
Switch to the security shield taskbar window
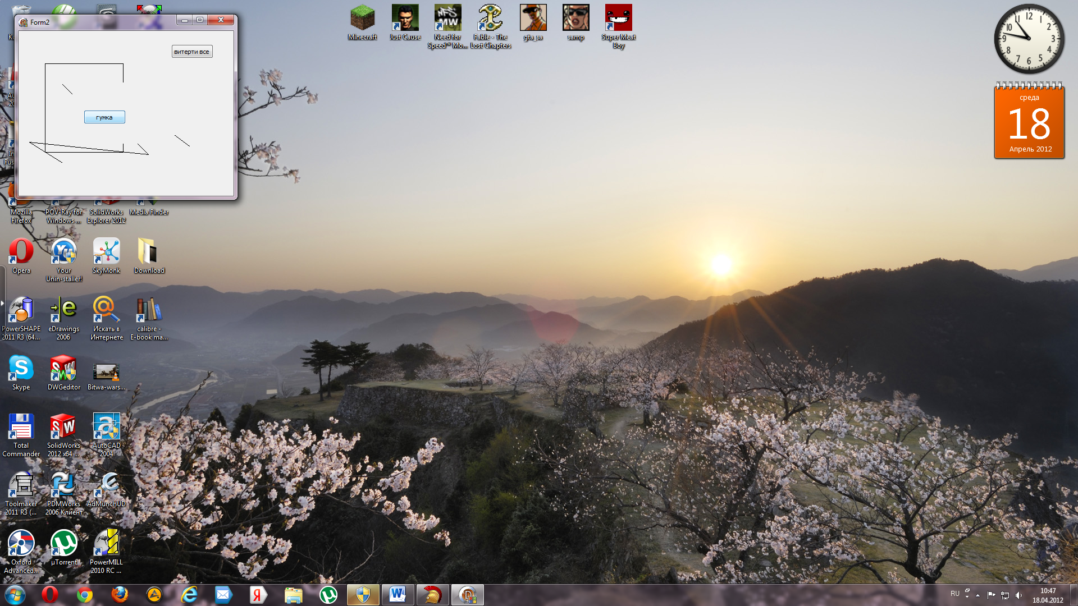(363, 595)
